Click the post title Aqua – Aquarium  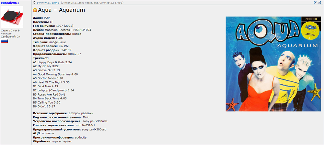61,10
